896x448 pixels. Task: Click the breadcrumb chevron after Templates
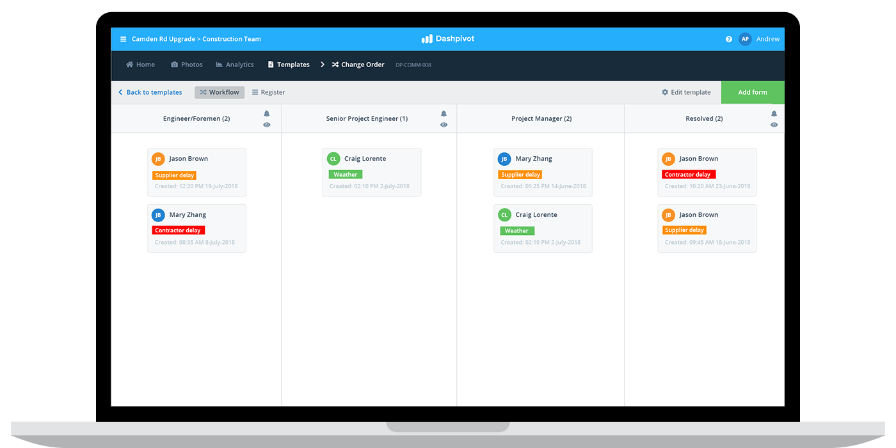click(323, 65)
